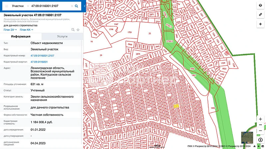This screenshot has width=266, height=149.
Task: Click the magnifier search icon
Action: pyautogui.click(x=77, y=6)
